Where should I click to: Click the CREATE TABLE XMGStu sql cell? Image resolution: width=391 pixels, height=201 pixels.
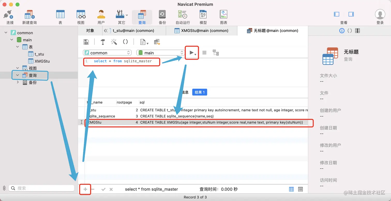222,122
